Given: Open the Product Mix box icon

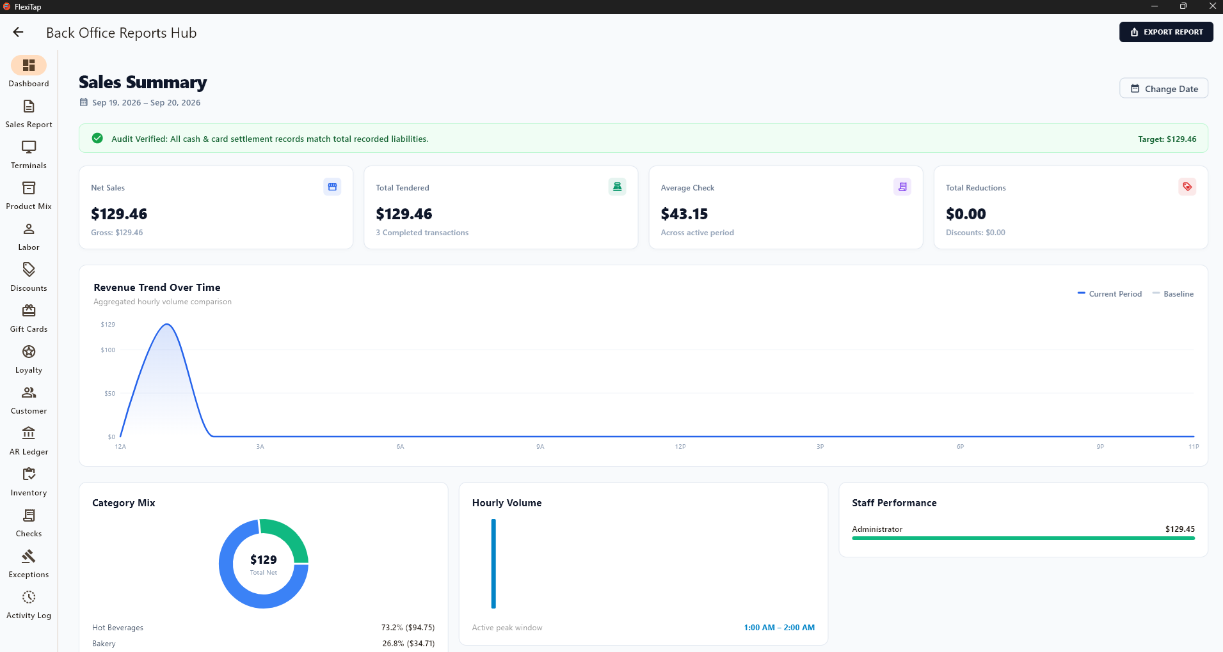Looking at the screenshot, I should [29, 188].
